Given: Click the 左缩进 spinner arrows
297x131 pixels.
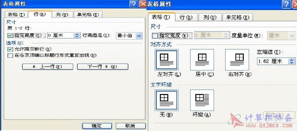Looking at the screenshot, I should [292, 61].
